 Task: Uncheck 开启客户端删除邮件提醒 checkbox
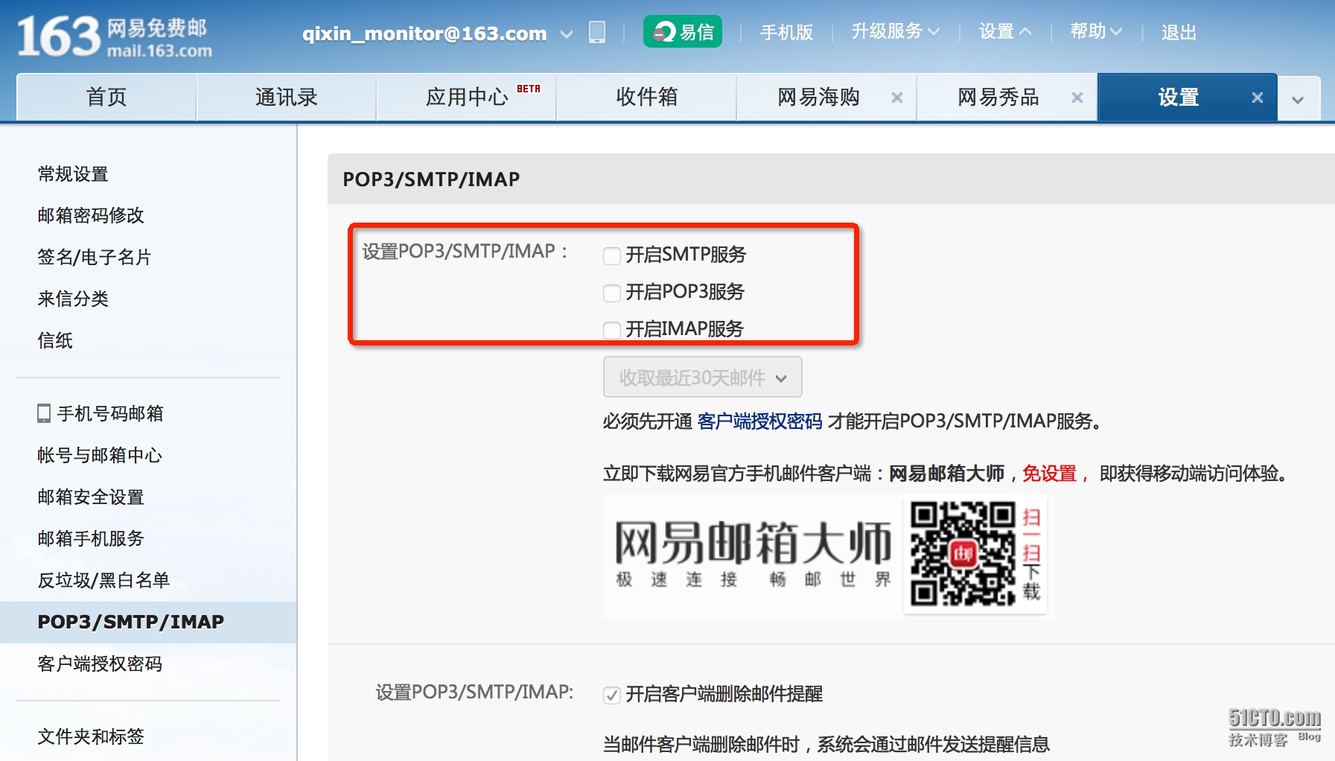coord(612,695)
